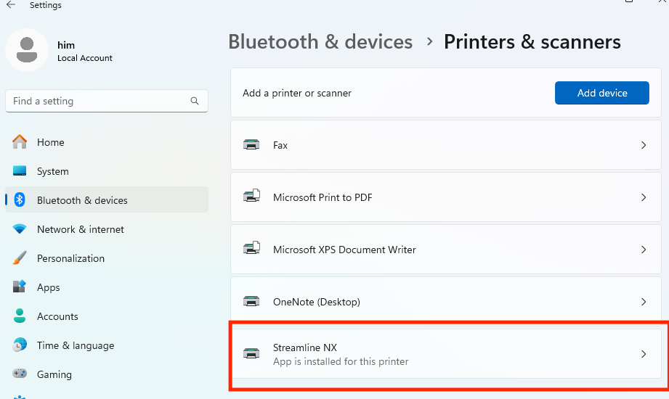Screen dimensions: 669x399
Task: Focus the Find a setting box
Action: point(98,101)
